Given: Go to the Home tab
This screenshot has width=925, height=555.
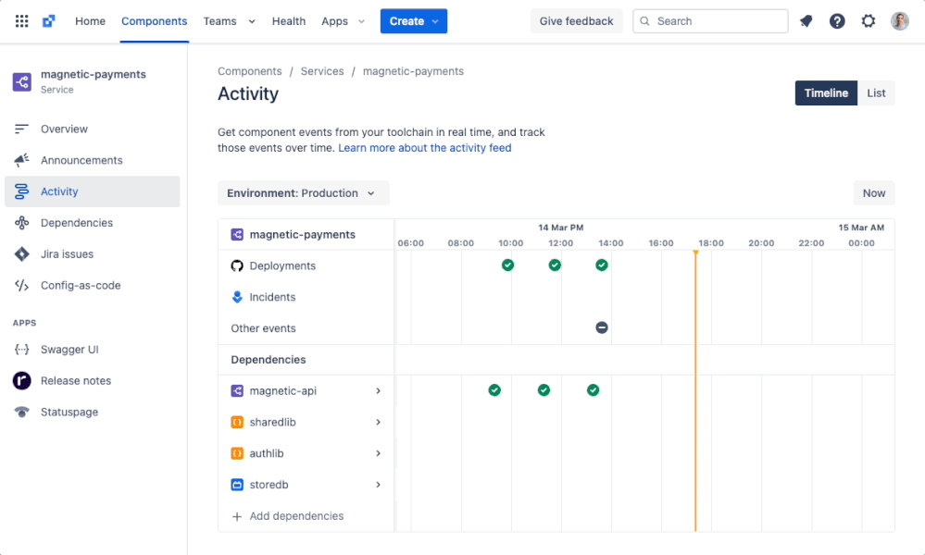Looking at the screenshot, I should point(90,21).
